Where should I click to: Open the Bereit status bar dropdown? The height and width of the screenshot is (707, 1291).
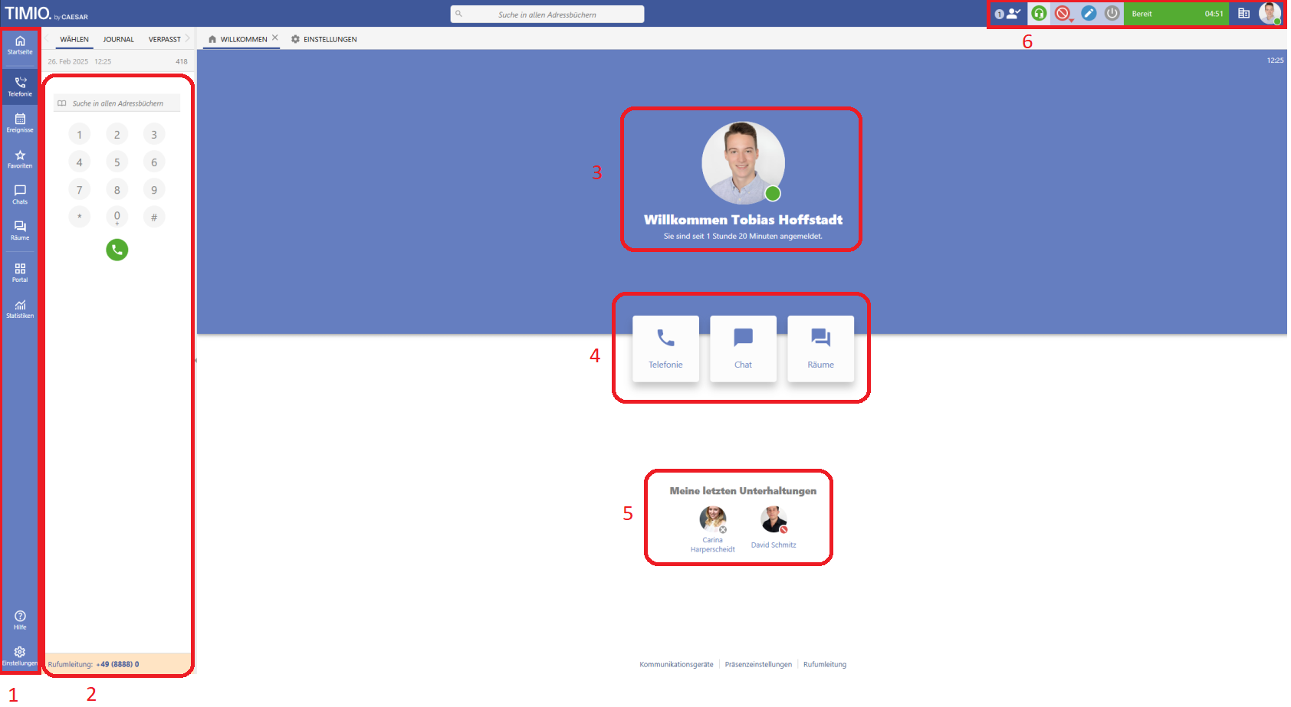1177,14
